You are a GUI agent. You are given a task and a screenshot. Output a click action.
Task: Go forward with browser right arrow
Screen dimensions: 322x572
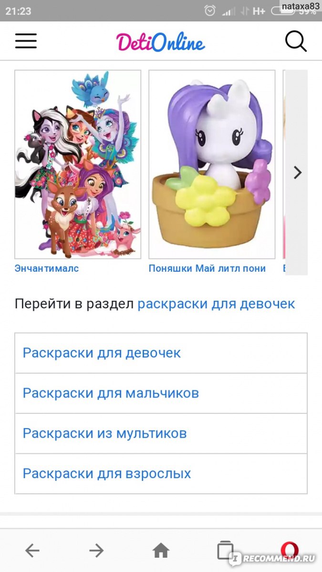[x=96, y=551]
